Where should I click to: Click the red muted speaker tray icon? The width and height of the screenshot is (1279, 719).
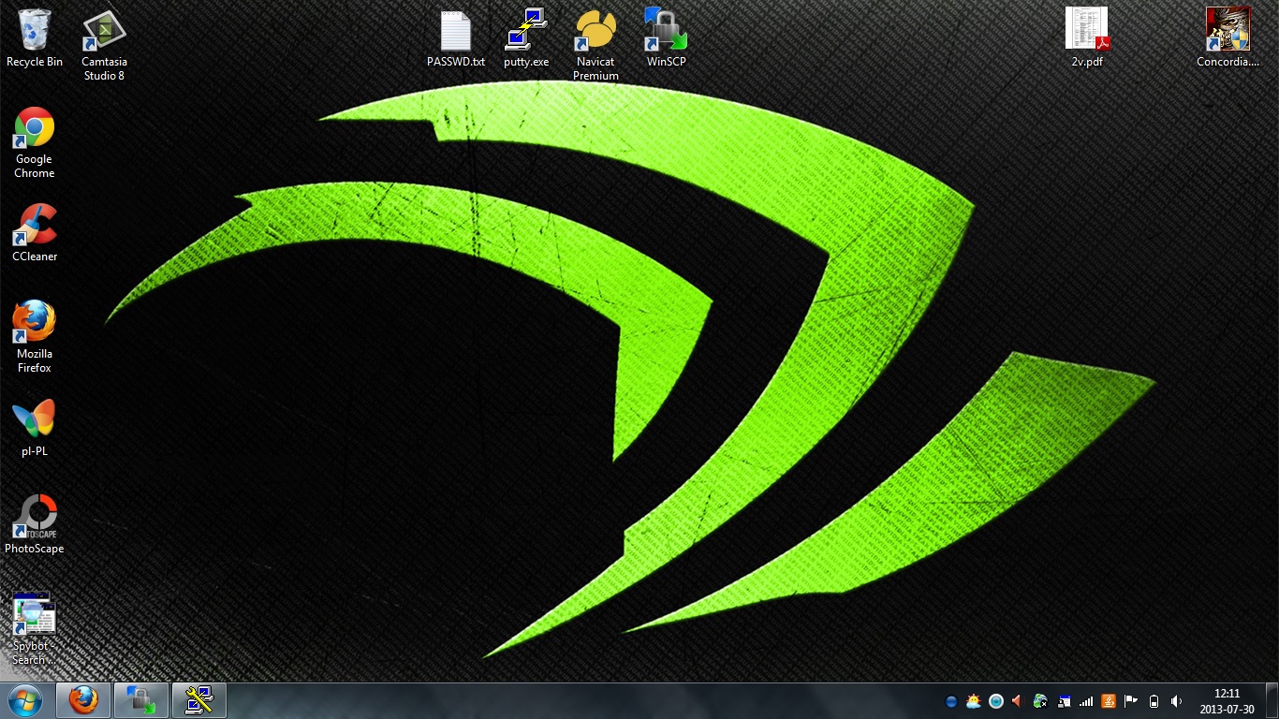click(1019, 701)
